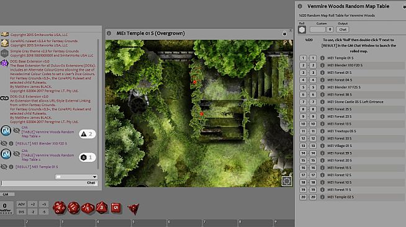Click the d6 cube die
This screenshot has width=406, height=227.
click(115, 208)
